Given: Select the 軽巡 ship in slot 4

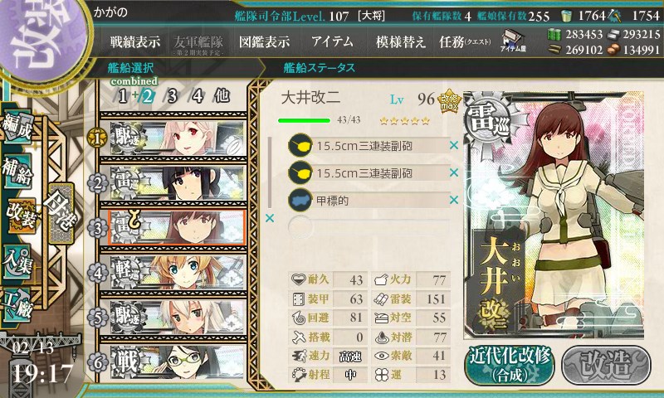Looking at the screenshot, I should [x=177, y=273].
